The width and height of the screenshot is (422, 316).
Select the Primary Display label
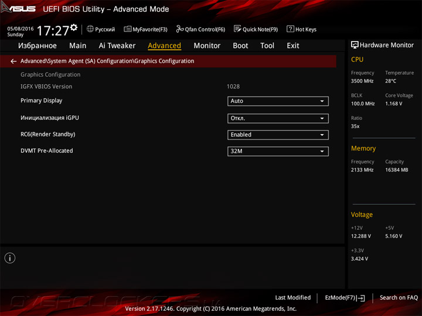(x=42, y=101)
